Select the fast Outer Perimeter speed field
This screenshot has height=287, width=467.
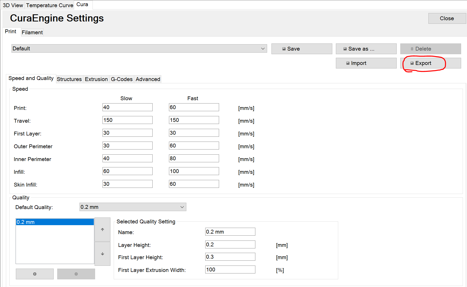point(194,146)
